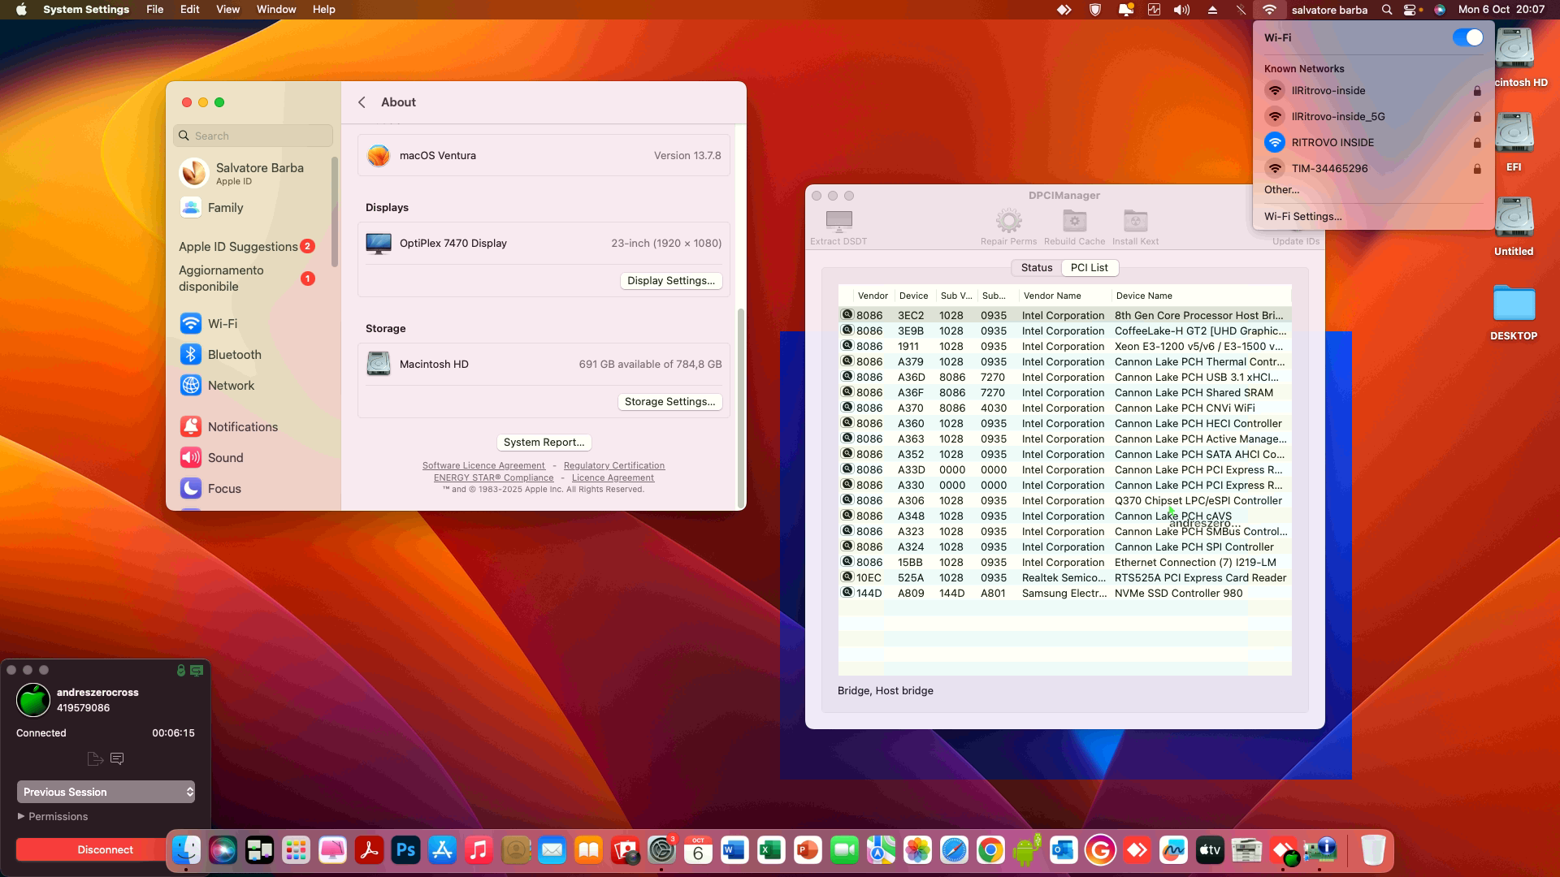The height and width of the screenshot is (877, 1560).
Task: Select the IlRitrovo-inside_5G network
Action: (1373, 117)
